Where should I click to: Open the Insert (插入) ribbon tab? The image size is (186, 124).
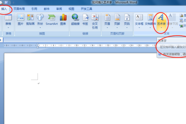pyautogui.click(x=4, y=9)
